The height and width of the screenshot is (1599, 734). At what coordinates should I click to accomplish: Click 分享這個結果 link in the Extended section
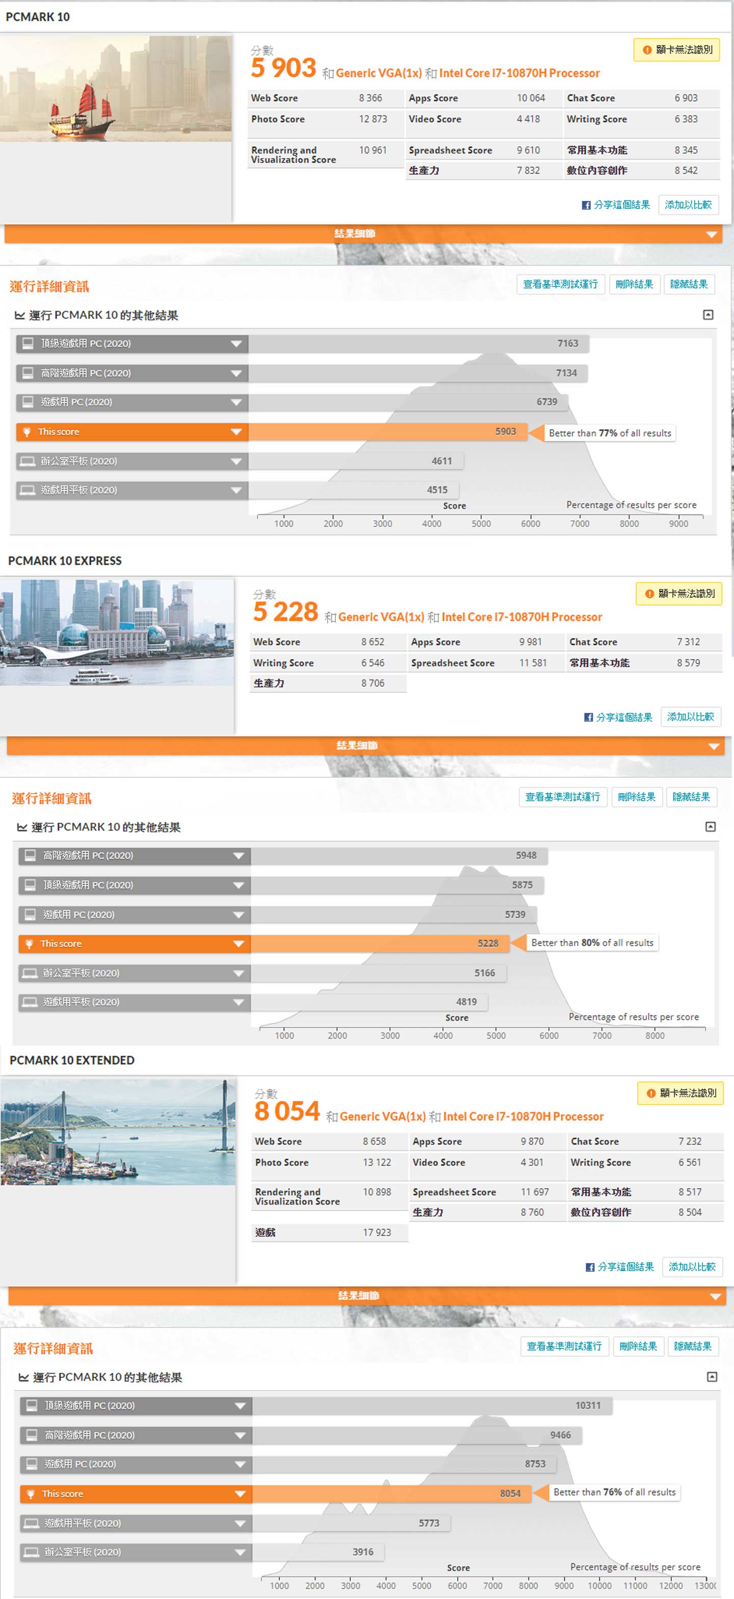click(x=626, y=1267)
